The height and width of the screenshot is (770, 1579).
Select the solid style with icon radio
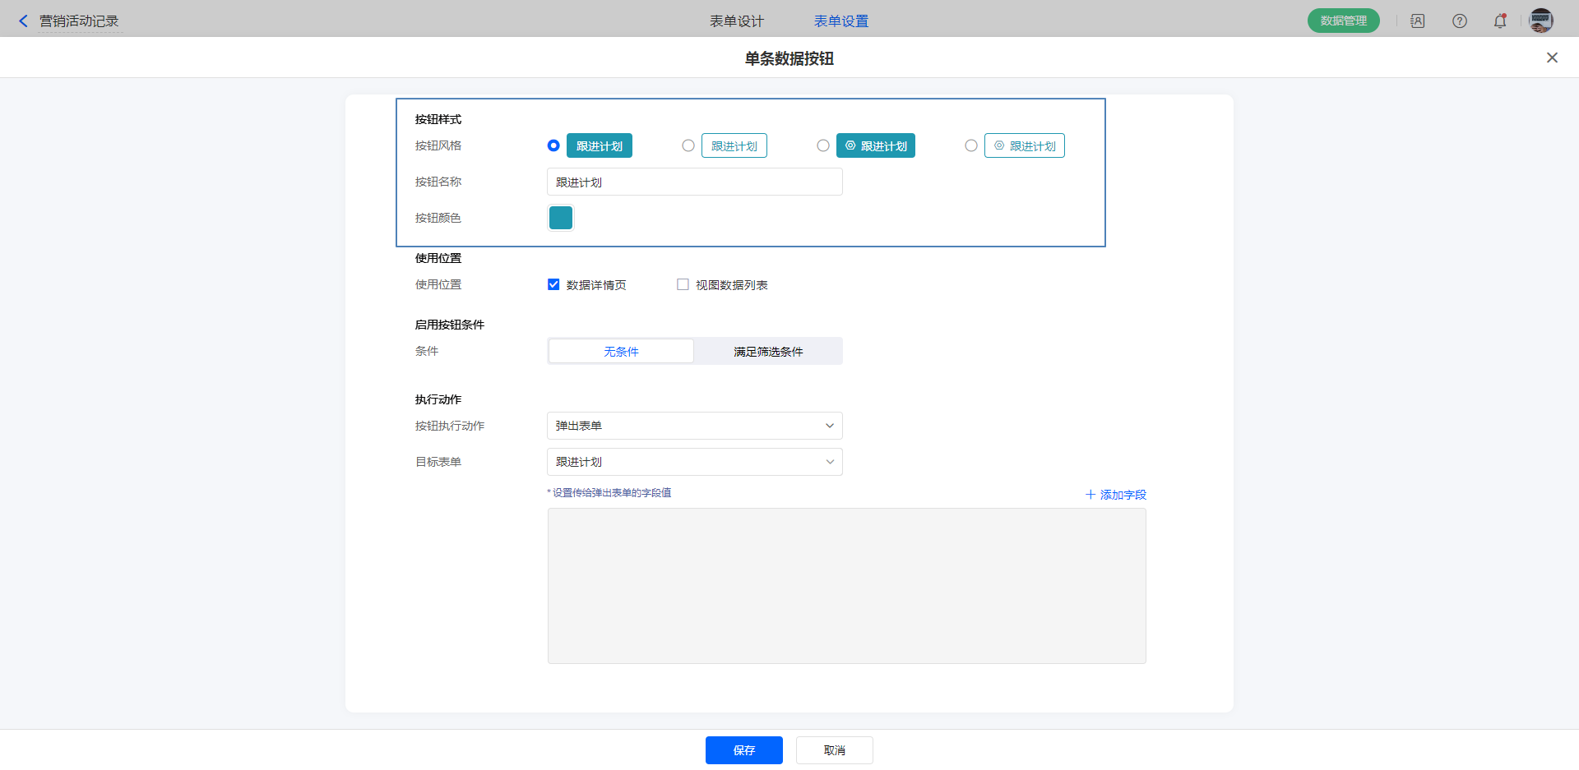823,145
